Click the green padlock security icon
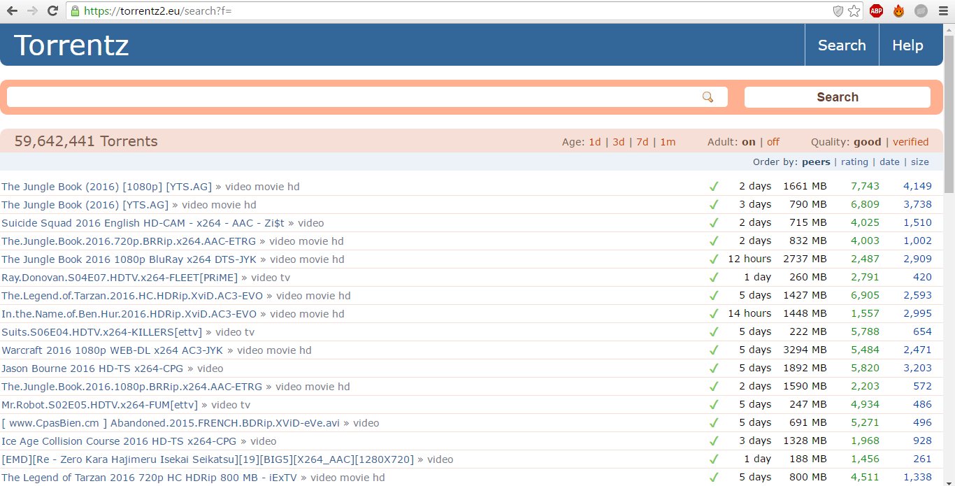This screenshot has width=955, height=486. coord(76,11)
